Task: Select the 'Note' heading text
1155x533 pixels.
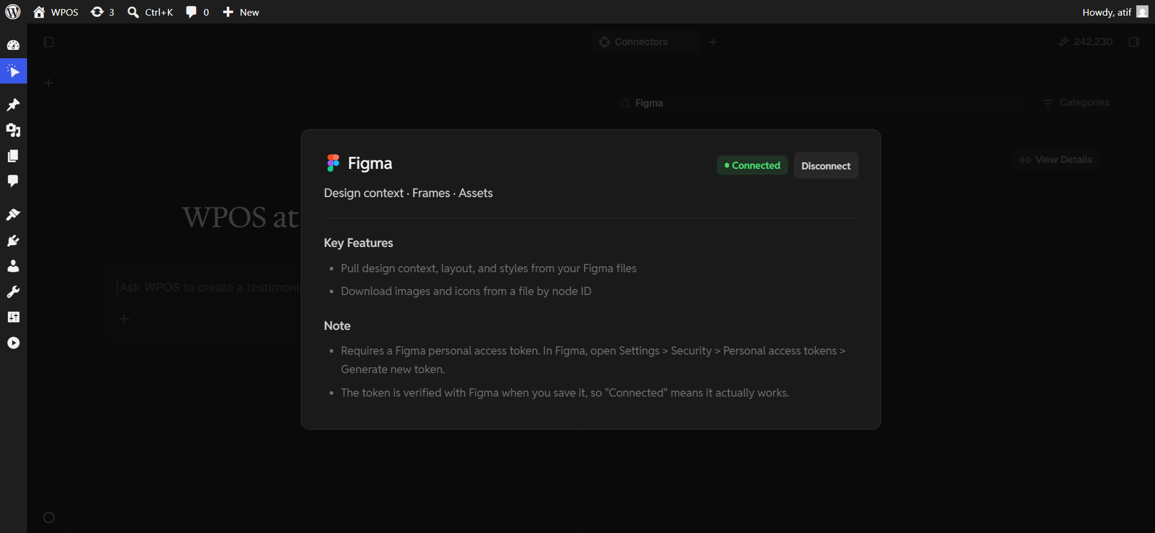Action: point(337,326)
